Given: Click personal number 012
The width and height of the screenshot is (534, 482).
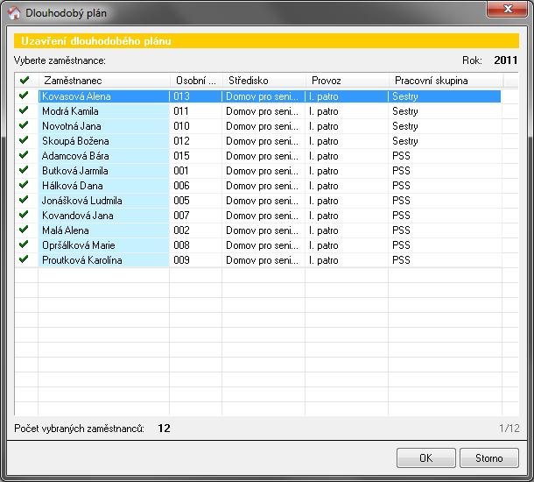Looking at the screenshot, I should [181, 141].
